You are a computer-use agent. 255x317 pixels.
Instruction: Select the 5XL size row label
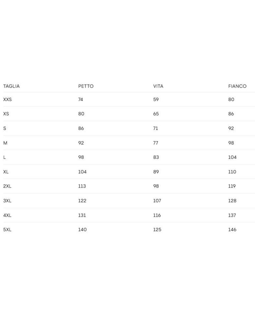click(7, 229)
